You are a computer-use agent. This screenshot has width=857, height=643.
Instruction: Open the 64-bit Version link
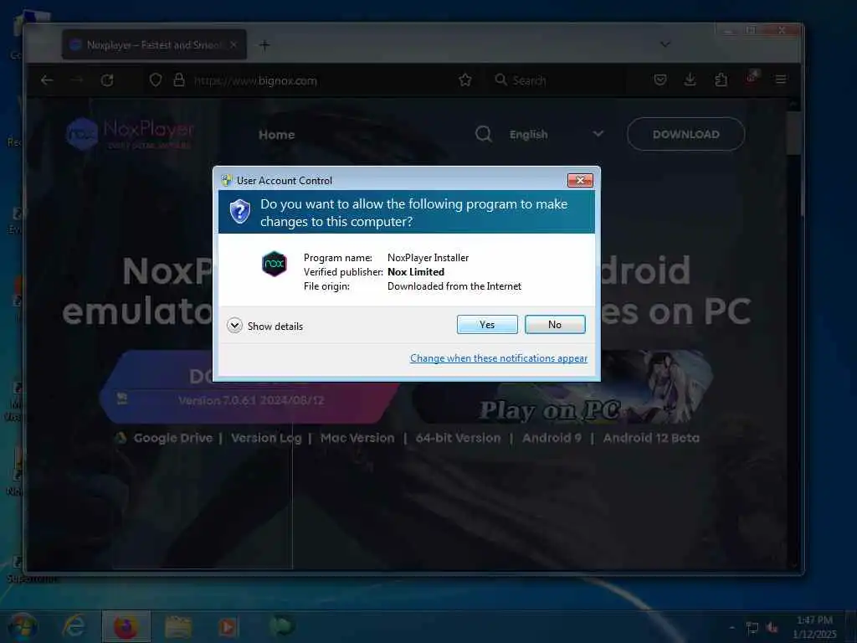[458, 438]
